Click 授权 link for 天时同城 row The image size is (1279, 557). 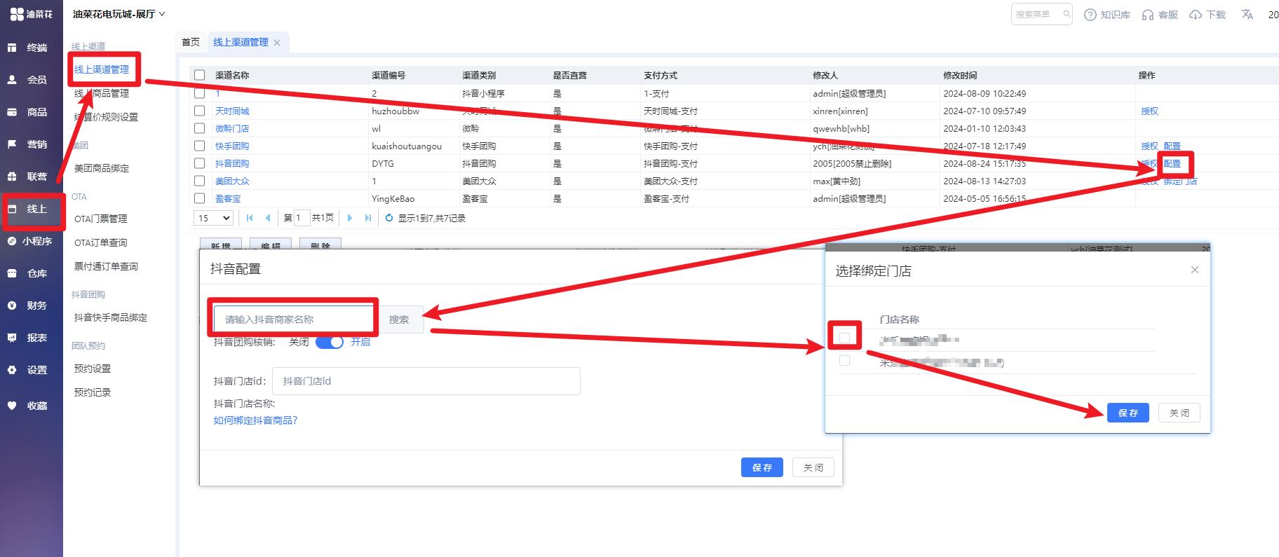coord(1149,111)
